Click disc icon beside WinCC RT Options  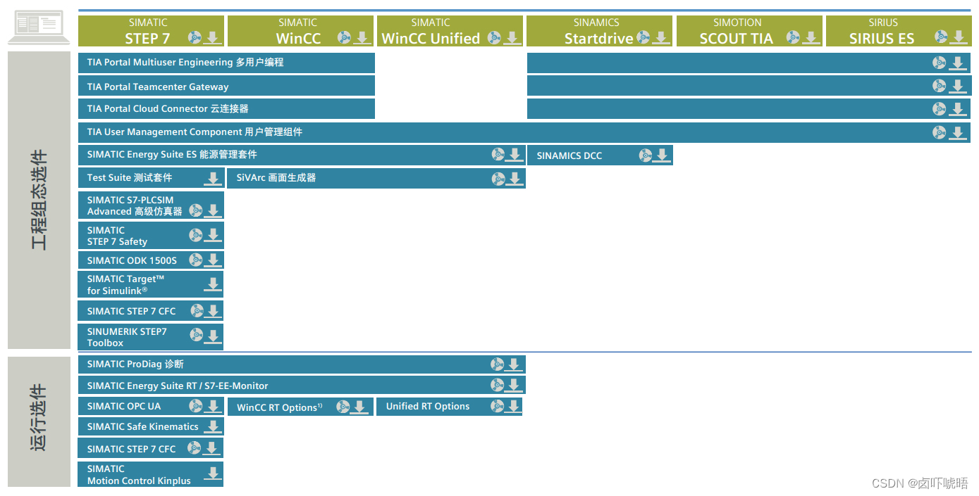[343, 407]
